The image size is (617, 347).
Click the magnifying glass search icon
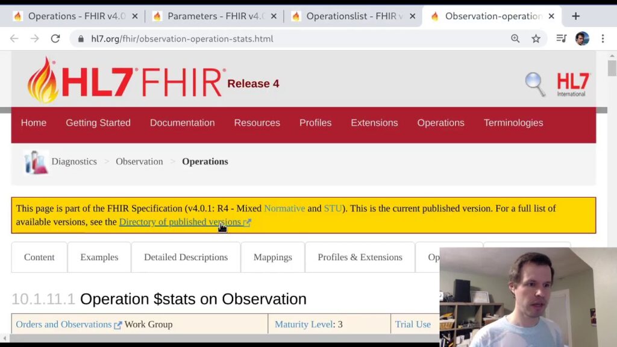pos(534,84)
